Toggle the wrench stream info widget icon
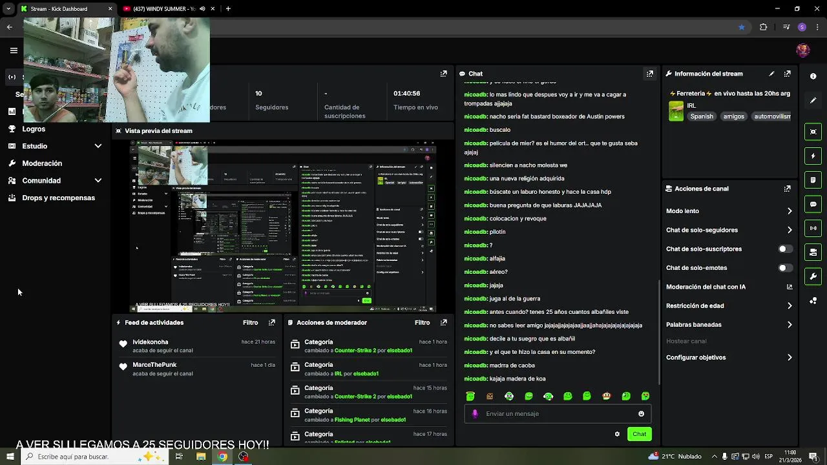Viewport: 827px width, 465px height. tap(813, 276)
